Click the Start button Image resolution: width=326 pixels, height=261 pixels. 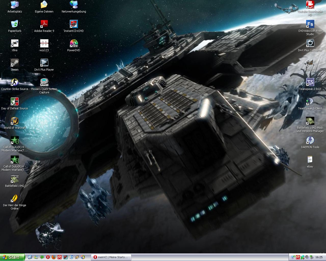(12, 257)
